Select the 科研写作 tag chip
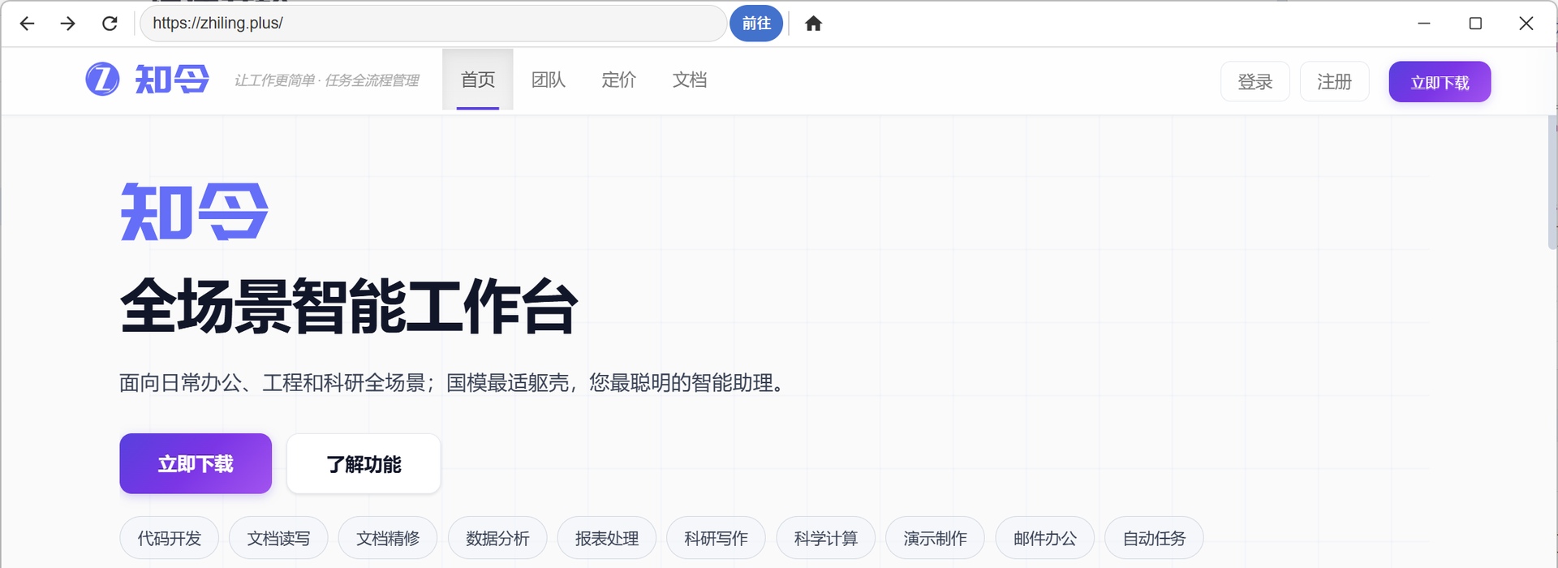This screenshot has height=568, width=1558. [x=717, y=538]
